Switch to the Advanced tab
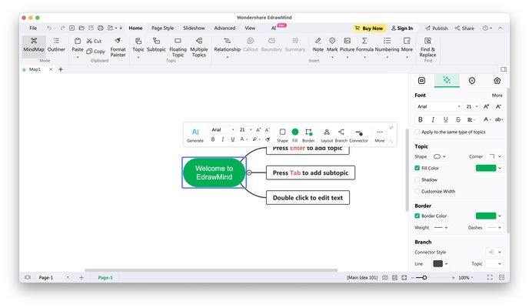Image resolution: width=529 pixels, height=308 pixels. pos(225,28)
